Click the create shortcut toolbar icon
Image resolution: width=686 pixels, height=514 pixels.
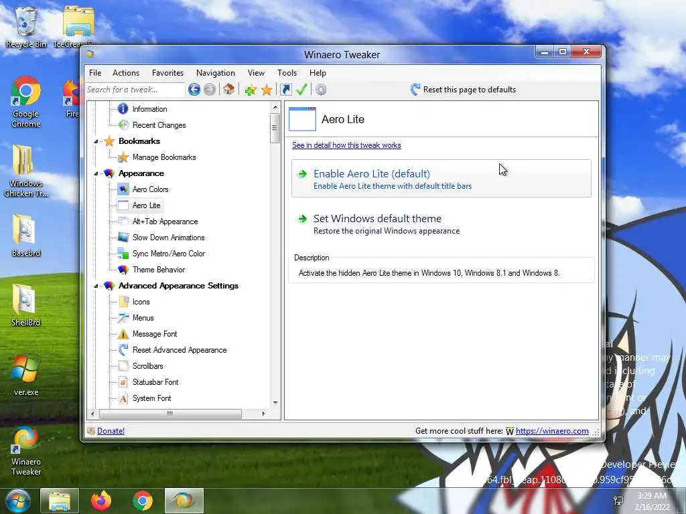tap(285, 90)
